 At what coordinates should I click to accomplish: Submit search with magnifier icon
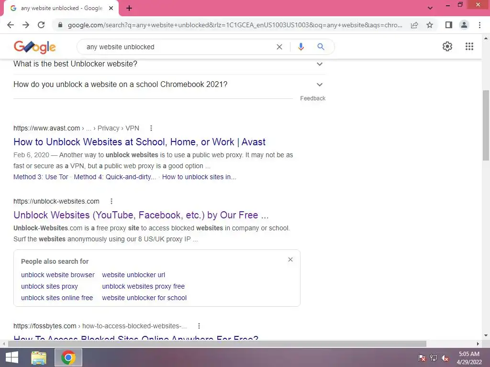(321, 47)
